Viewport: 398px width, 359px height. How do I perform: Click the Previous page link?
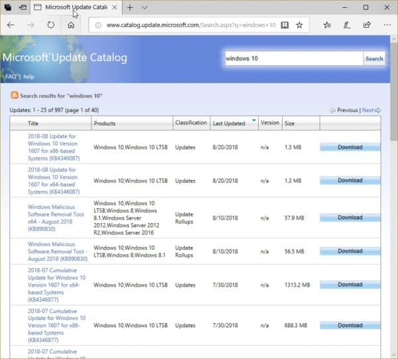(347, 110)
